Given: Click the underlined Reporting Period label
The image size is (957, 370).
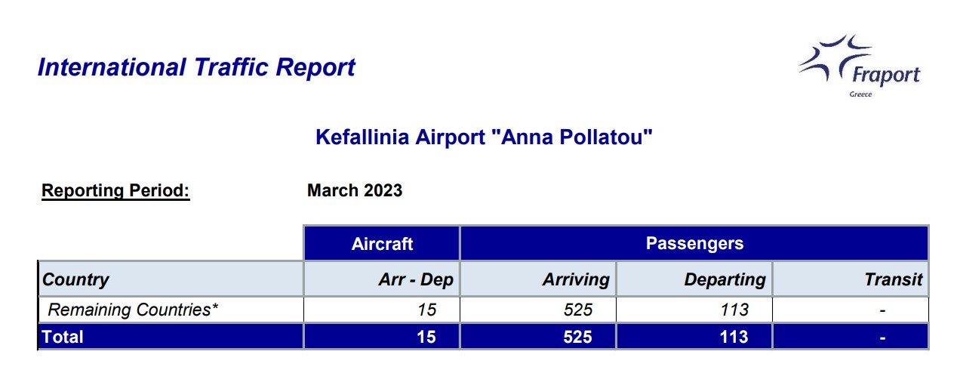Looking at the screenshot, I should coord(115,190).
